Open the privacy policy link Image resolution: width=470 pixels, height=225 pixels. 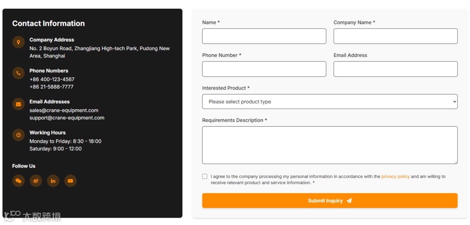click(395, 177)
